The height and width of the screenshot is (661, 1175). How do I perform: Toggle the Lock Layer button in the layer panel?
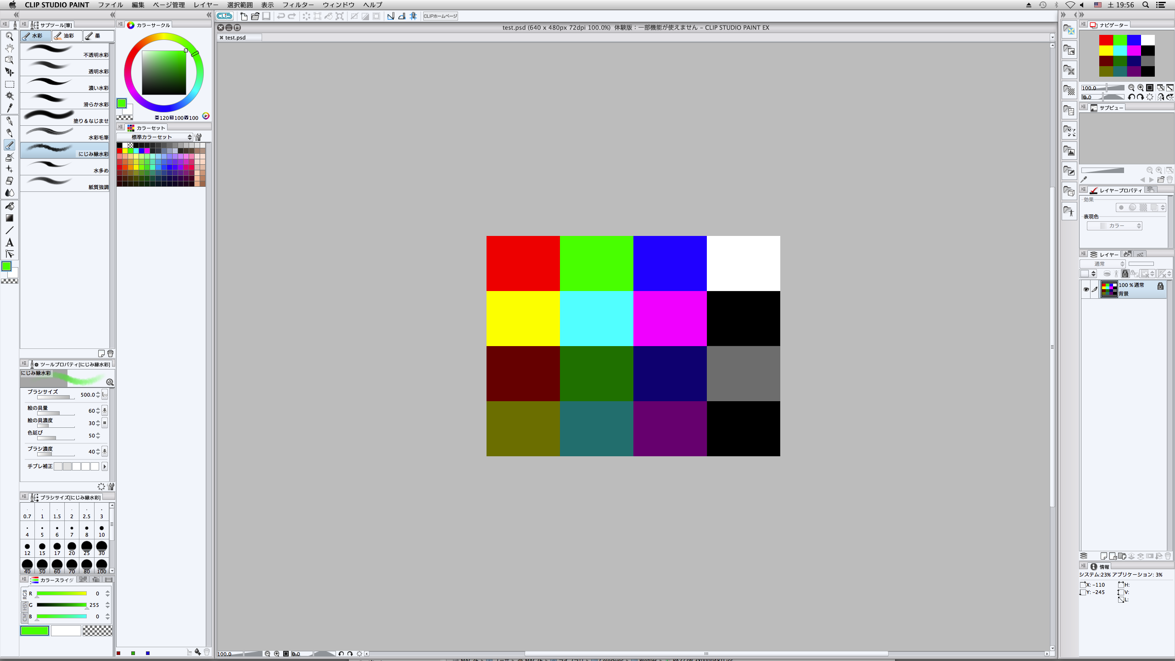click(1125, 274)
